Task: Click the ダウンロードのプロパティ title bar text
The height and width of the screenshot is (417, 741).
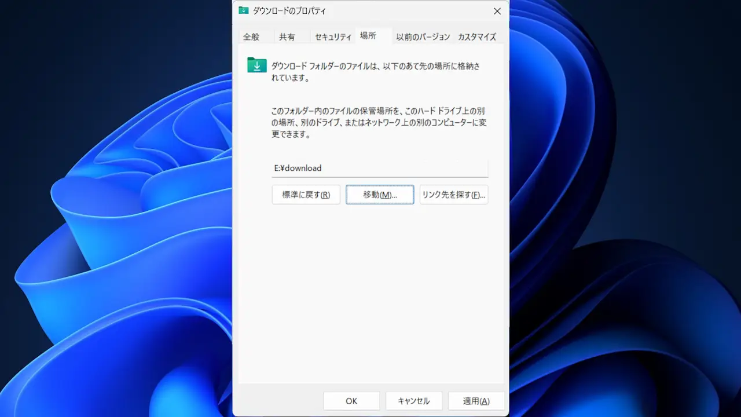Action: click(x=289, y=11)
